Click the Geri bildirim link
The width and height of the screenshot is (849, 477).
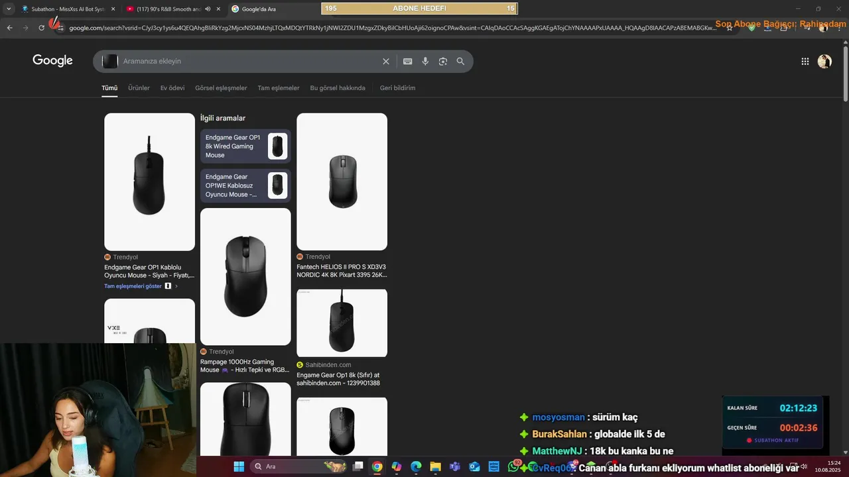(397, 88)
